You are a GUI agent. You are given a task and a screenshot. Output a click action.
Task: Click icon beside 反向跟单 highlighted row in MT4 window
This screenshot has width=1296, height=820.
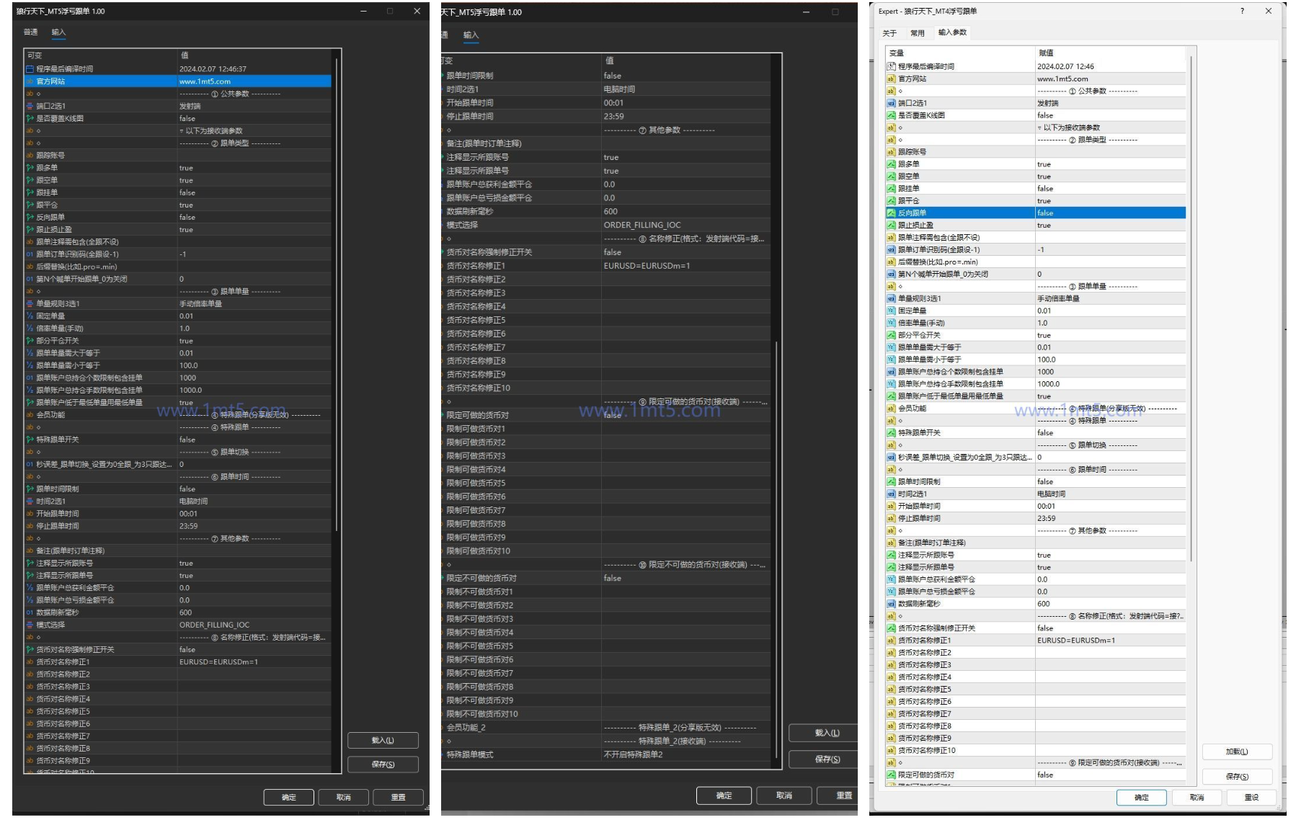tap(891, 213)
